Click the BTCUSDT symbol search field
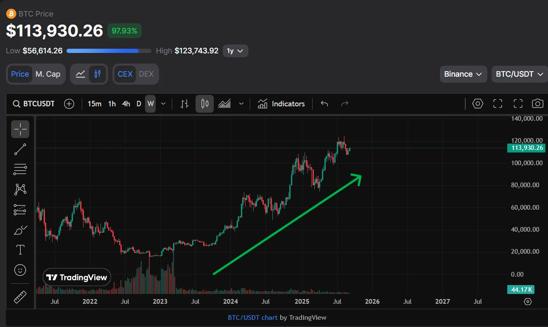This screenshot has width=548, height=327. point(34,104)
